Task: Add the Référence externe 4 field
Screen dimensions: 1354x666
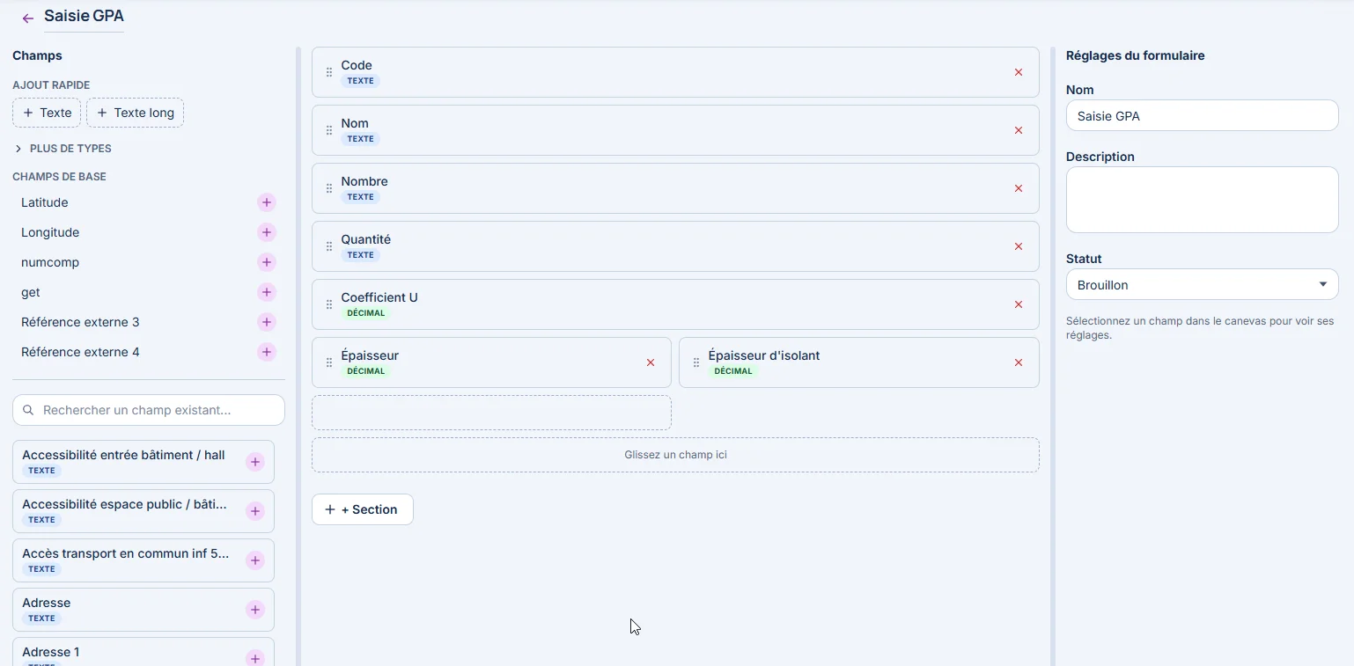Action: pyautogui.click(x=267, y=352)
